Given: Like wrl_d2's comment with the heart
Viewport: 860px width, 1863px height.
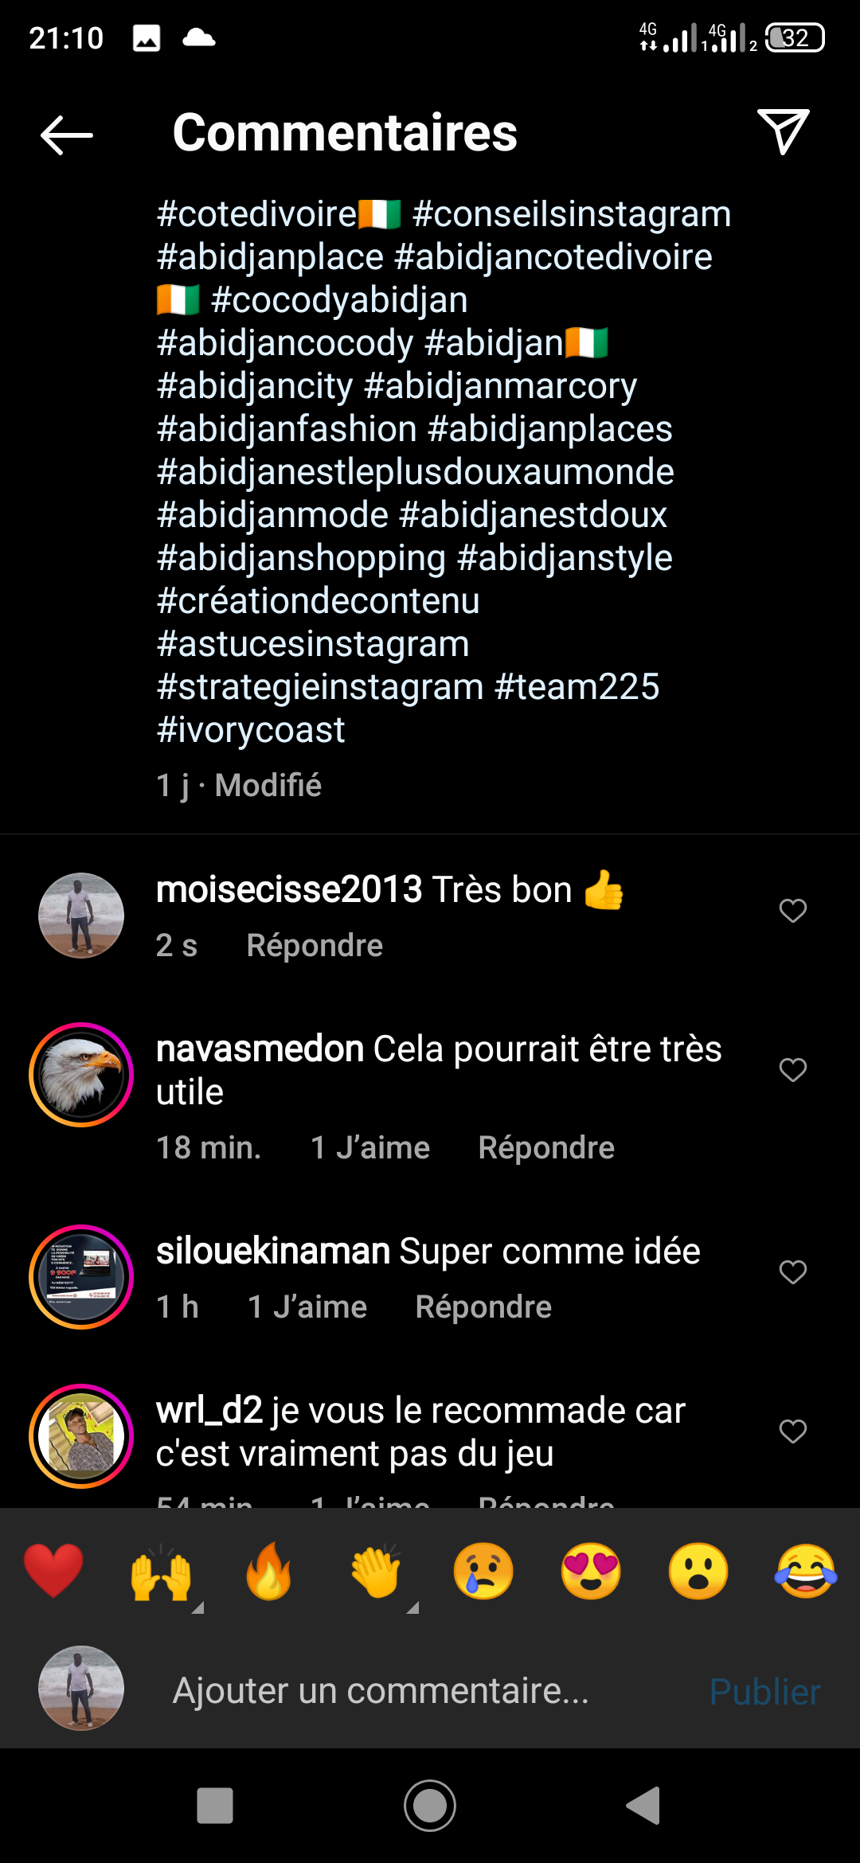Looking at the screenshot, I should (792, 1431).
